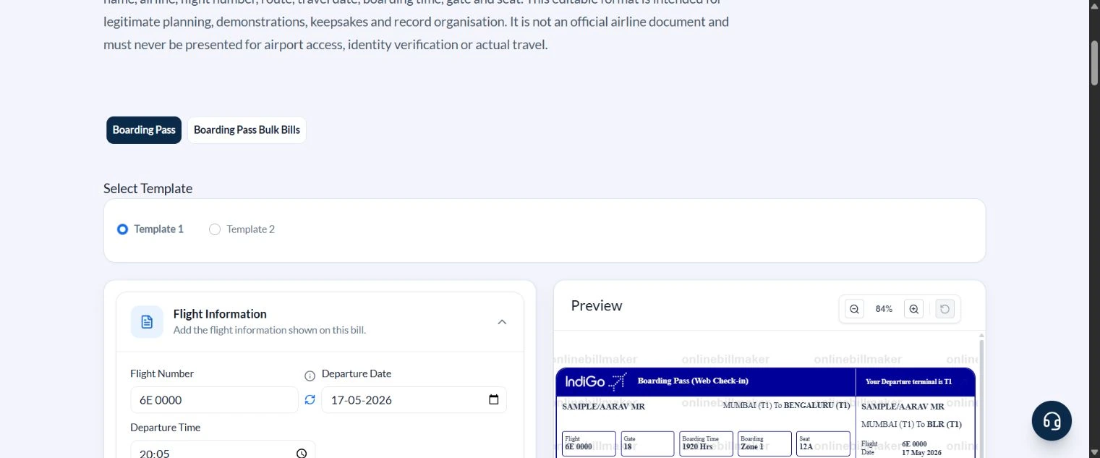This screenshot has height=458, width=1100.
Task: Zoom out the preview
Action: [x=854, y=309]
